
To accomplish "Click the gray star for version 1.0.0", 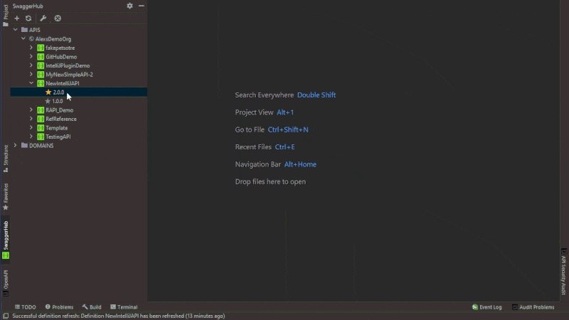I will click(x=48, y=101).
